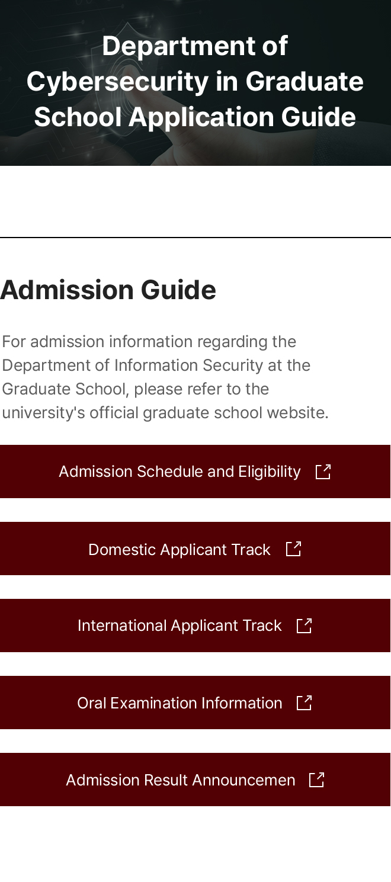The image size is (391, 882).
Task: Click the "Department of" banner title line
Action: 195,46
